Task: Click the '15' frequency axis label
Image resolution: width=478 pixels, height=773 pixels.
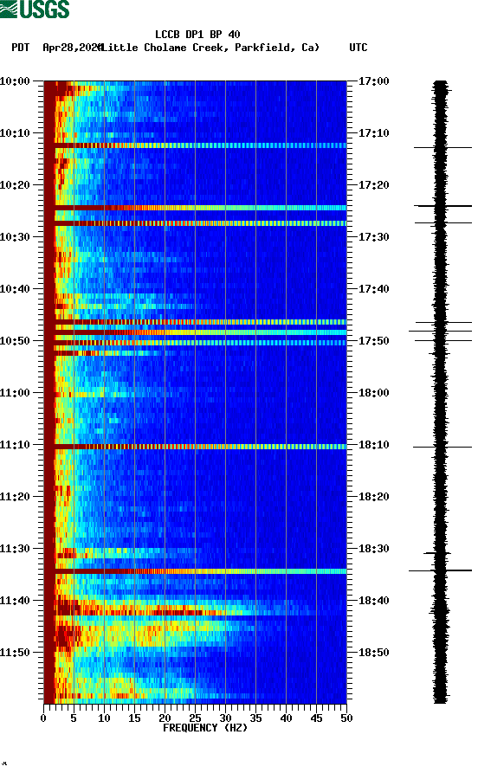Action: (x=134, y=718)
